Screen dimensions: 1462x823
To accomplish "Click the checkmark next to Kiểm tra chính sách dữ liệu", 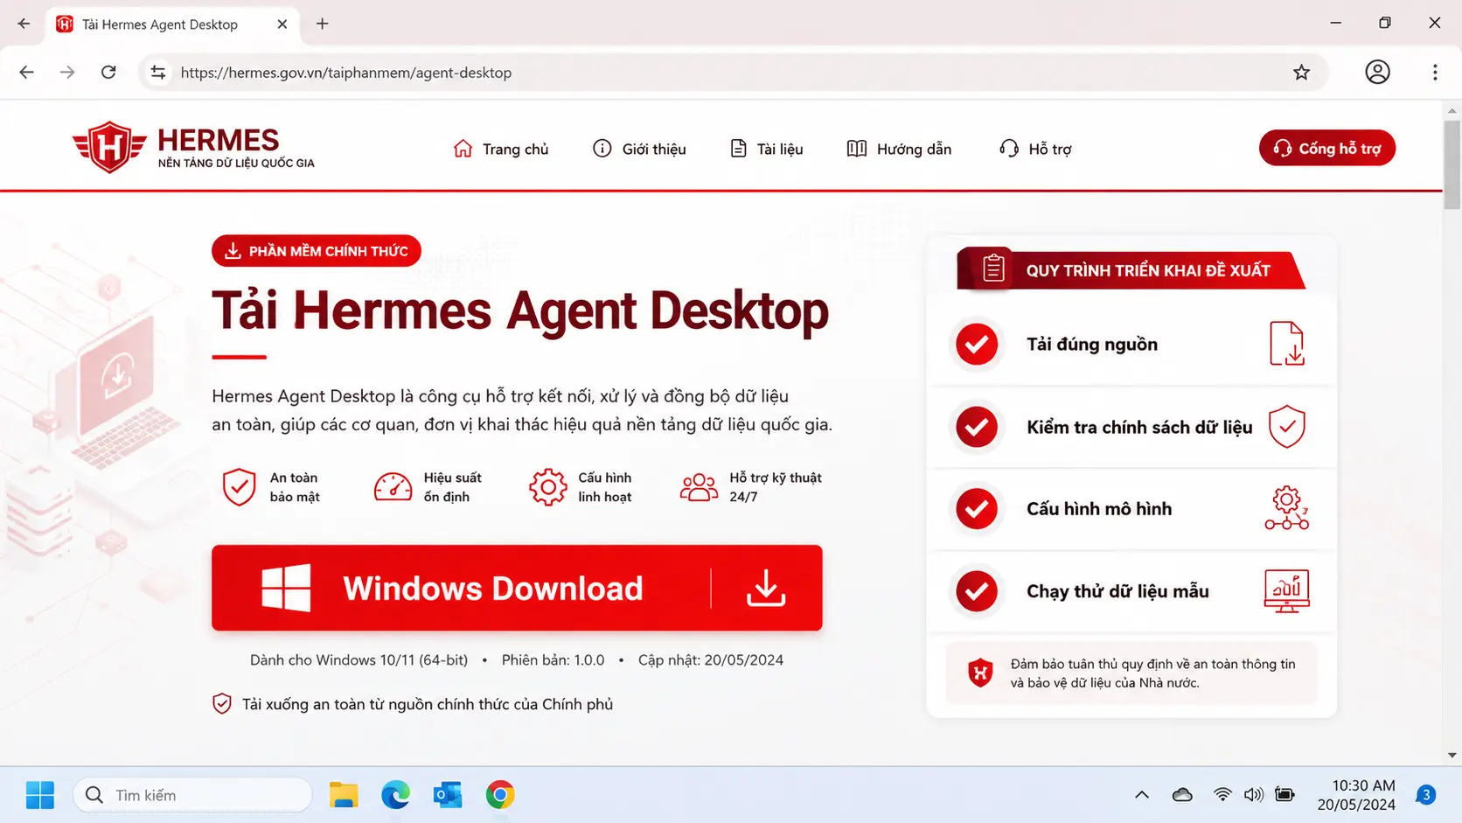I will click(977, 427).
